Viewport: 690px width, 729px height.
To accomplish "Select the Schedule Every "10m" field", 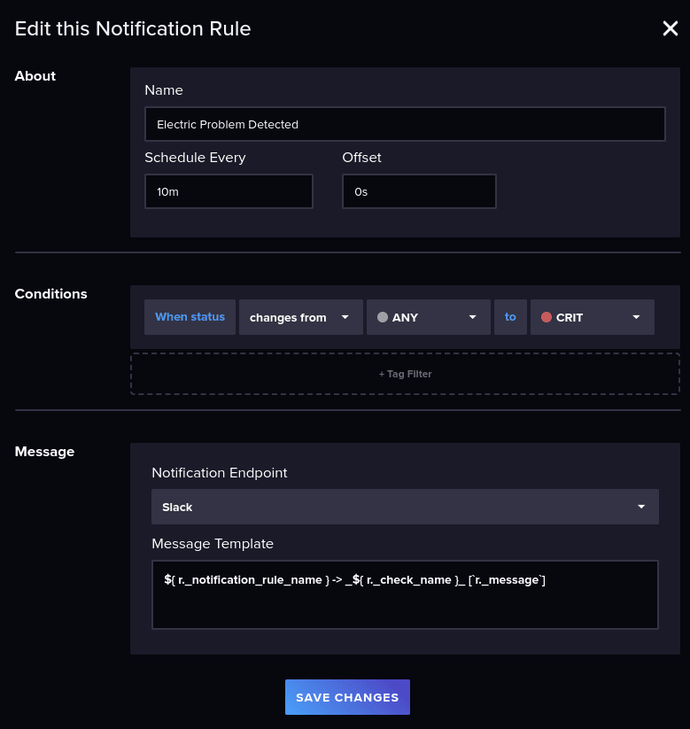I will (229, 190).
